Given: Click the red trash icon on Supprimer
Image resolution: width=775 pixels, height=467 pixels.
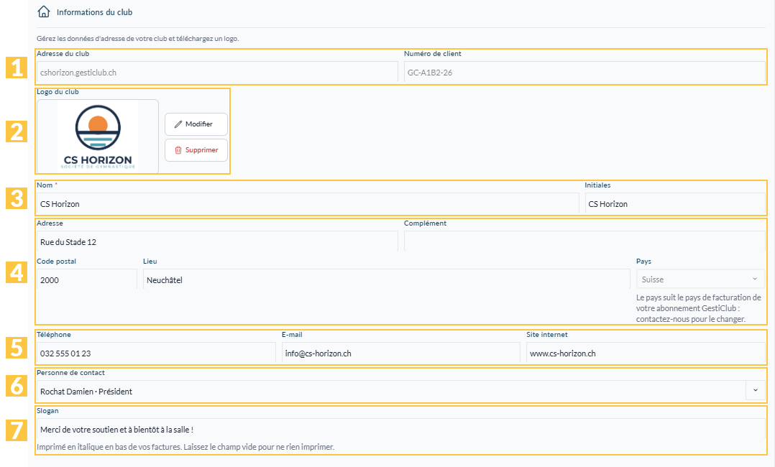Looking at the screenshot, I should [x=178, y=150].
